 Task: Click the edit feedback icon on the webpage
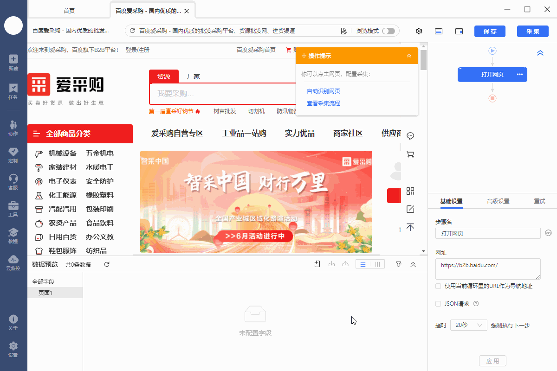(x=410, y=209)
